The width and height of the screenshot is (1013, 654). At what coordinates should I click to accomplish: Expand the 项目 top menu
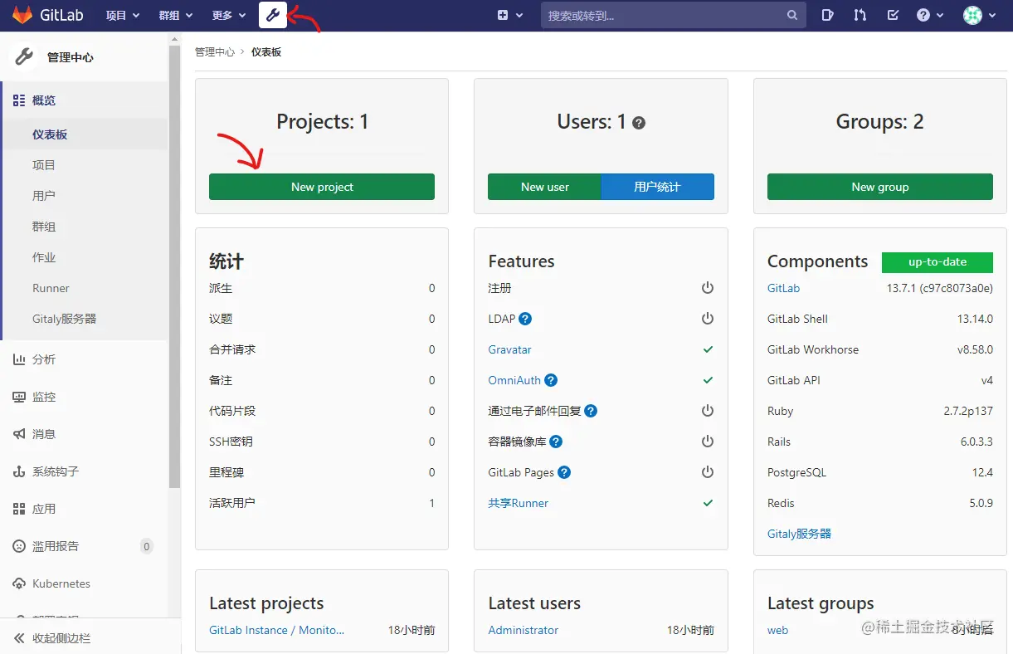coord(123,15)
